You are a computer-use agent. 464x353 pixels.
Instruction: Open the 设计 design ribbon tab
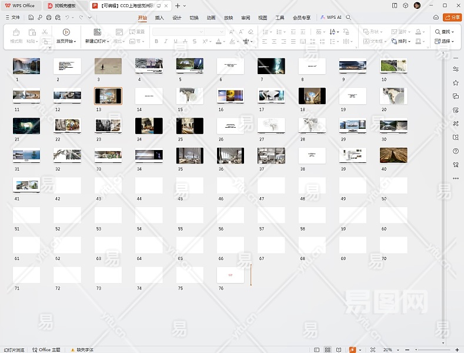tap(177, 18)
